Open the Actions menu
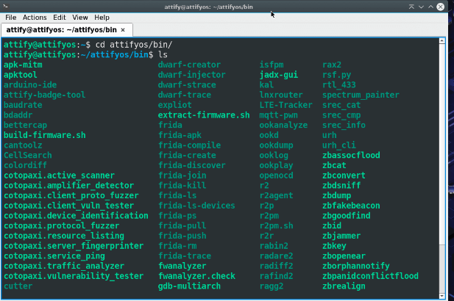Viewport: 454px width, 301px height. pyautogui.click(x=35, y=18)
